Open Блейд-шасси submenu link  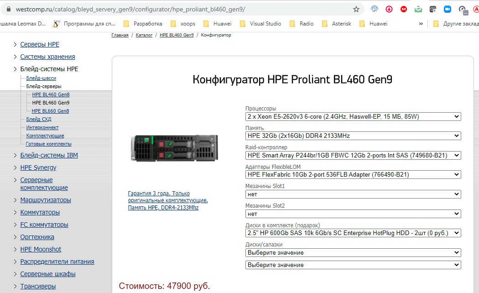pyautogui.click(x=41, y=78)
